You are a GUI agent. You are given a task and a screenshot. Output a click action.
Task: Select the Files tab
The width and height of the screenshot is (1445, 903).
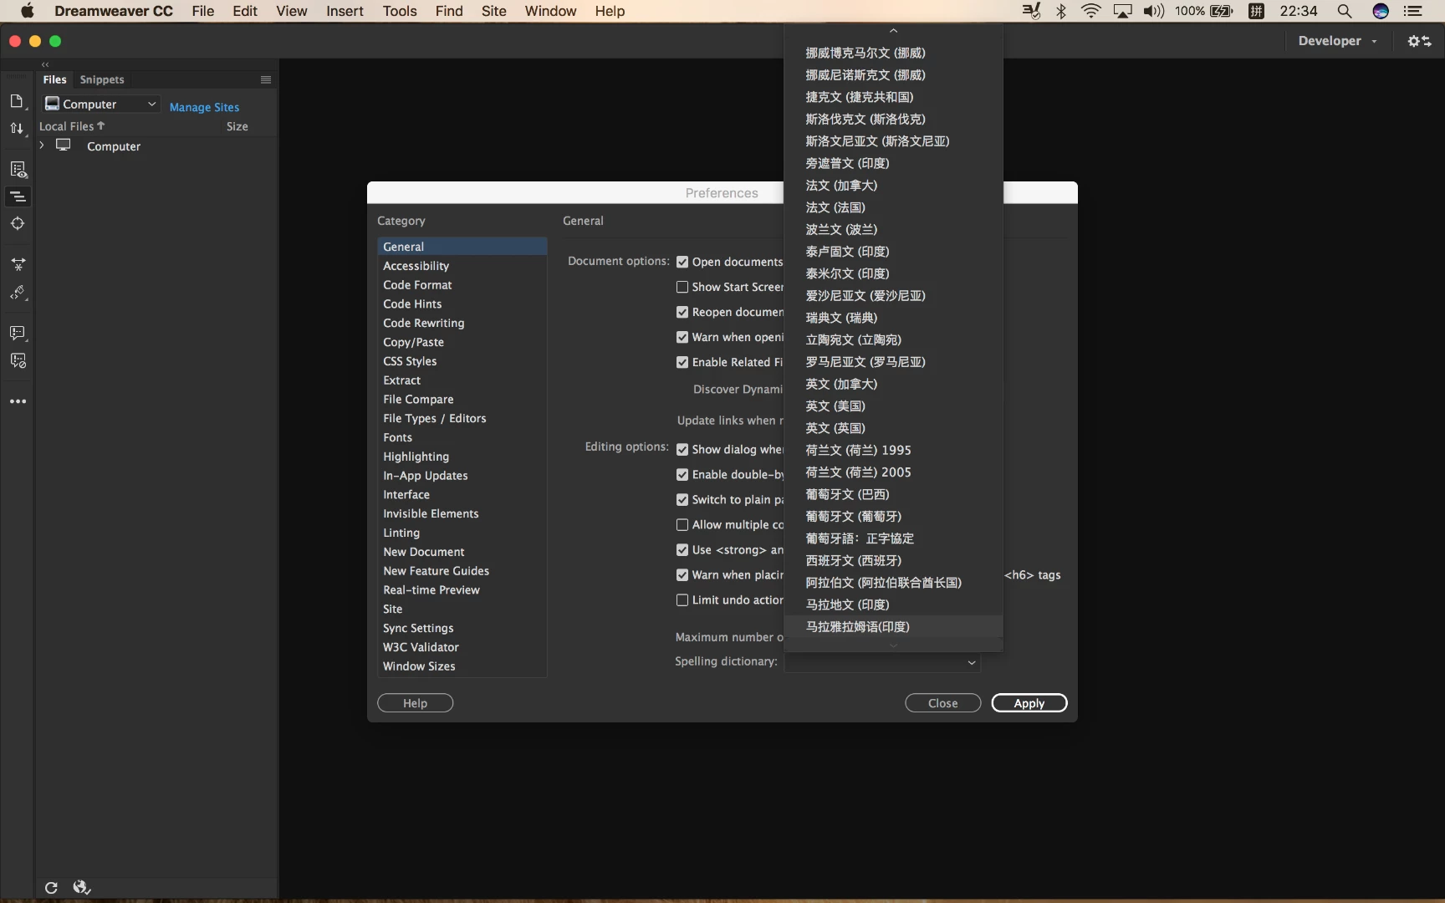coord(54,79)
